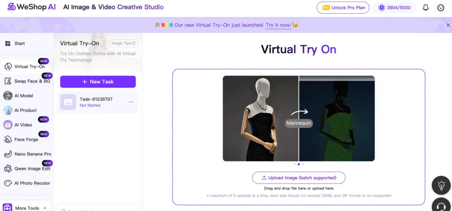Open the profile smiley face icon
Image resolution: width=452 pixels, height=211 pixels.
pos(441,8)
